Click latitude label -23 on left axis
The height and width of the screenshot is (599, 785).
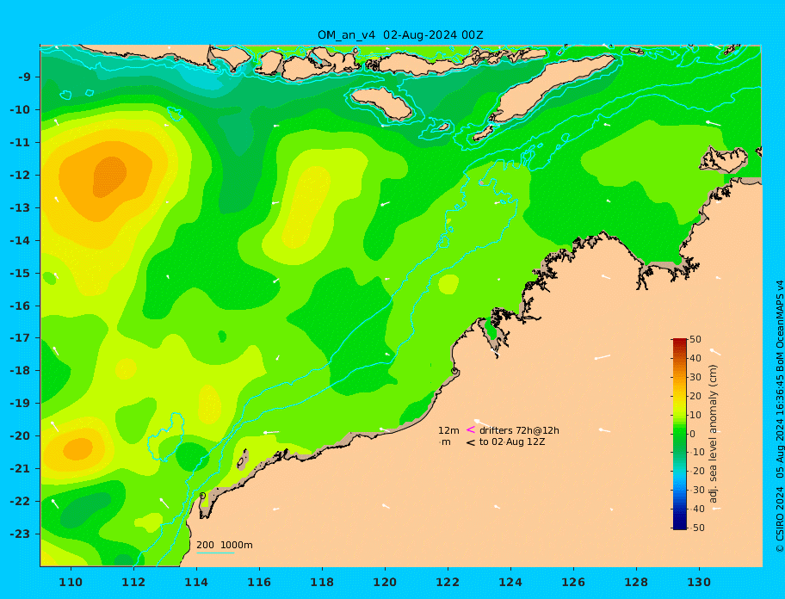pos(21,534)
